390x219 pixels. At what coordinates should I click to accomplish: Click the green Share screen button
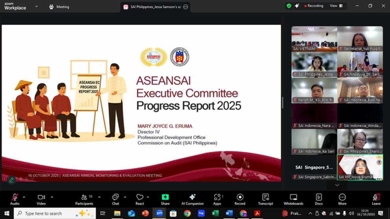[165, 199]
